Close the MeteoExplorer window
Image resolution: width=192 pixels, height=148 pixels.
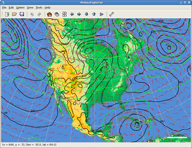point(189,3)
